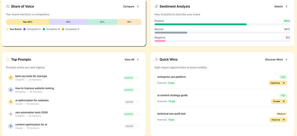
Task: Click the arrow icon beside Optimize
Action: (283, 83)
